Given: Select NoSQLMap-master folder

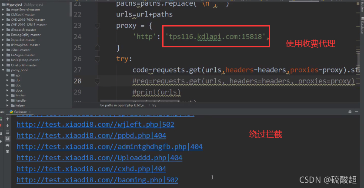Looking at the screenshot, I should point(25,60).
